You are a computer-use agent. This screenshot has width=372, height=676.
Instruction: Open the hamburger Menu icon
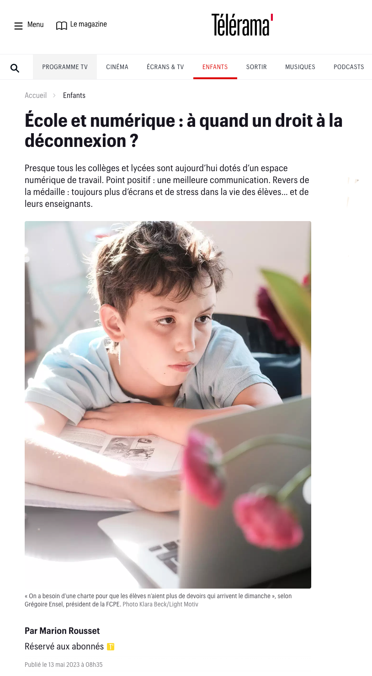[x=18, y=26]
